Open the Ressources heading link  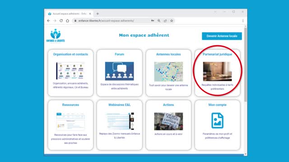tap(70, 105)
